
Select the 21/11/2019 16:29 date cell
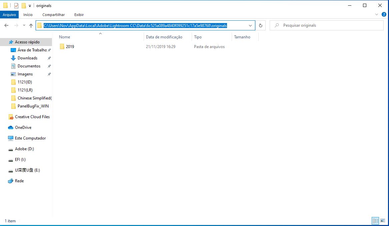161,46
